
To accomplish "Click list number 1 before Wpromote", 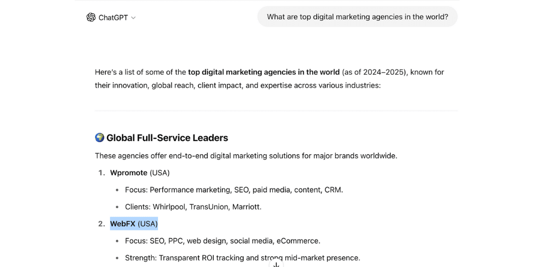I will tap(102, 172).
